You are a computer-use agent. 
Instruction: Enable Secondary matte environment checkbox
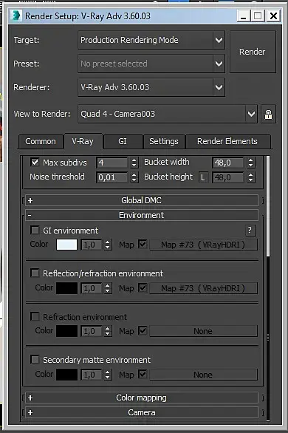tap(35, 360)
